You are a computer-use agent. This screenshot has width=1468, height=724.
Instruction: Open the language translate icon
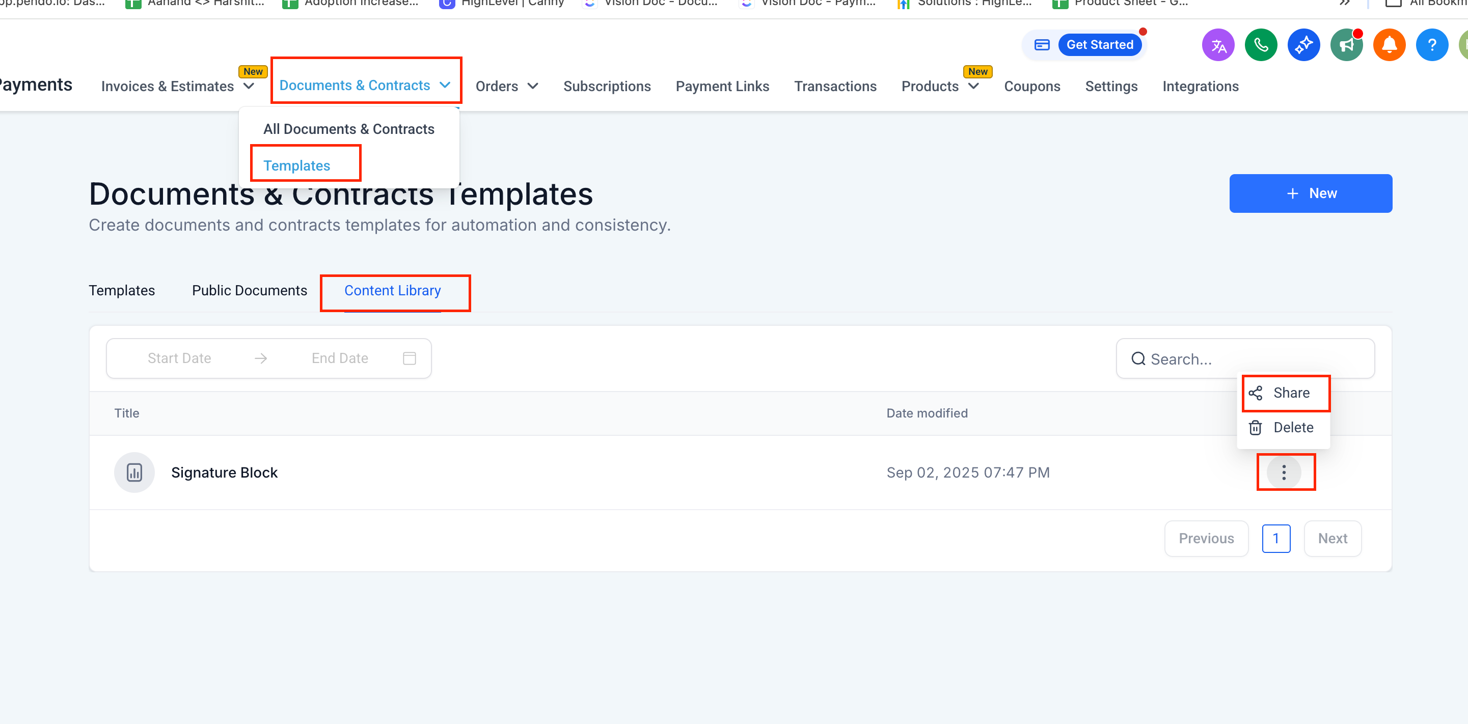[1218, 45]
